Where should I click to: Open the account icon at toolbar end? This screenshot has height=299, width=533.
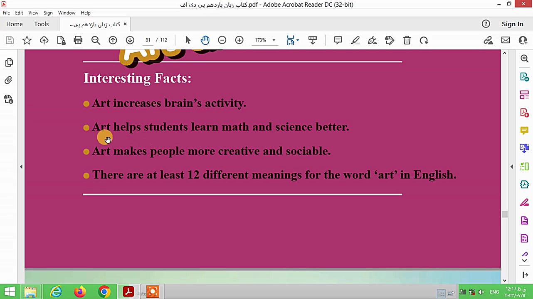tap(523, 40)
